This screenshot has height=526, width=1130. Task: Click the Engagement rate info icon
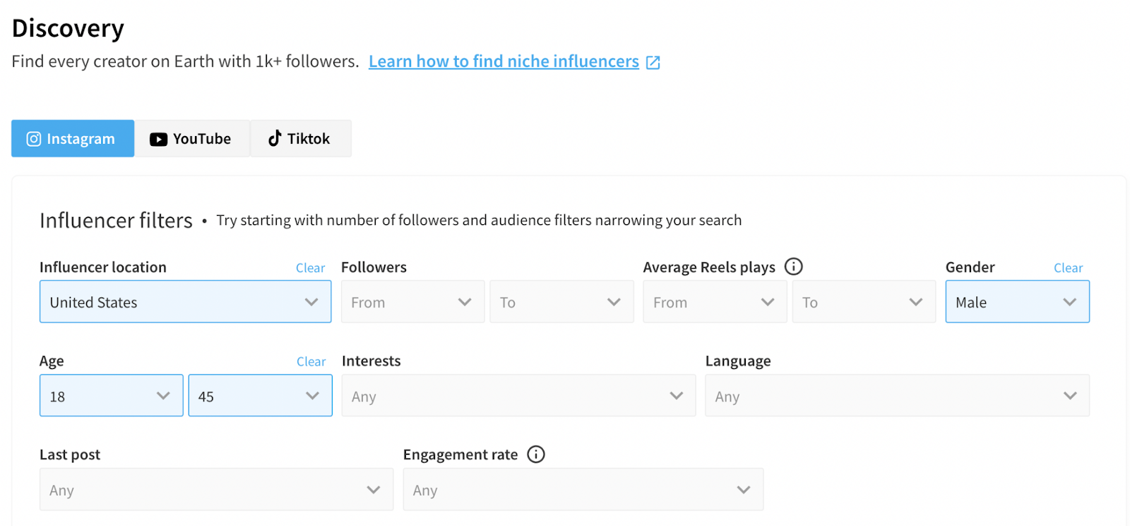536,454
